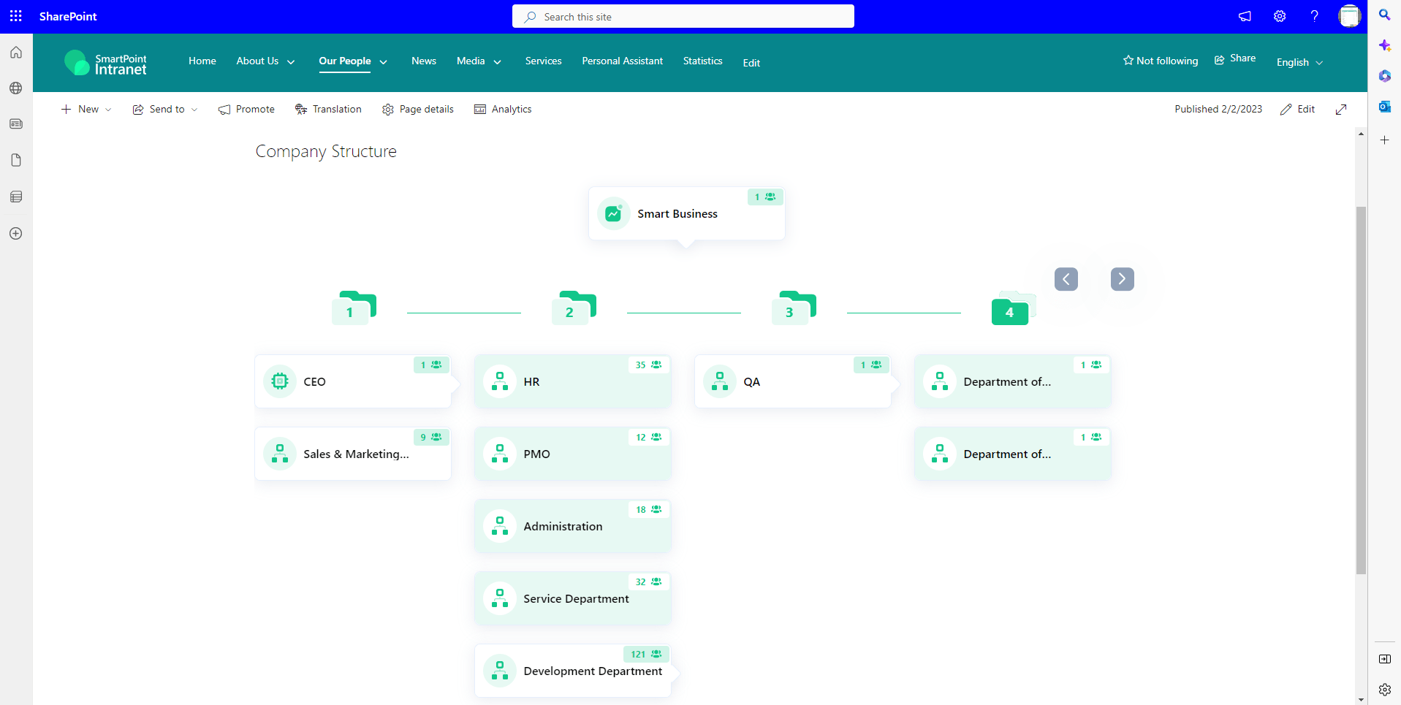
Task: Click the My sites globe icon
Action: (x=16, y=88)
